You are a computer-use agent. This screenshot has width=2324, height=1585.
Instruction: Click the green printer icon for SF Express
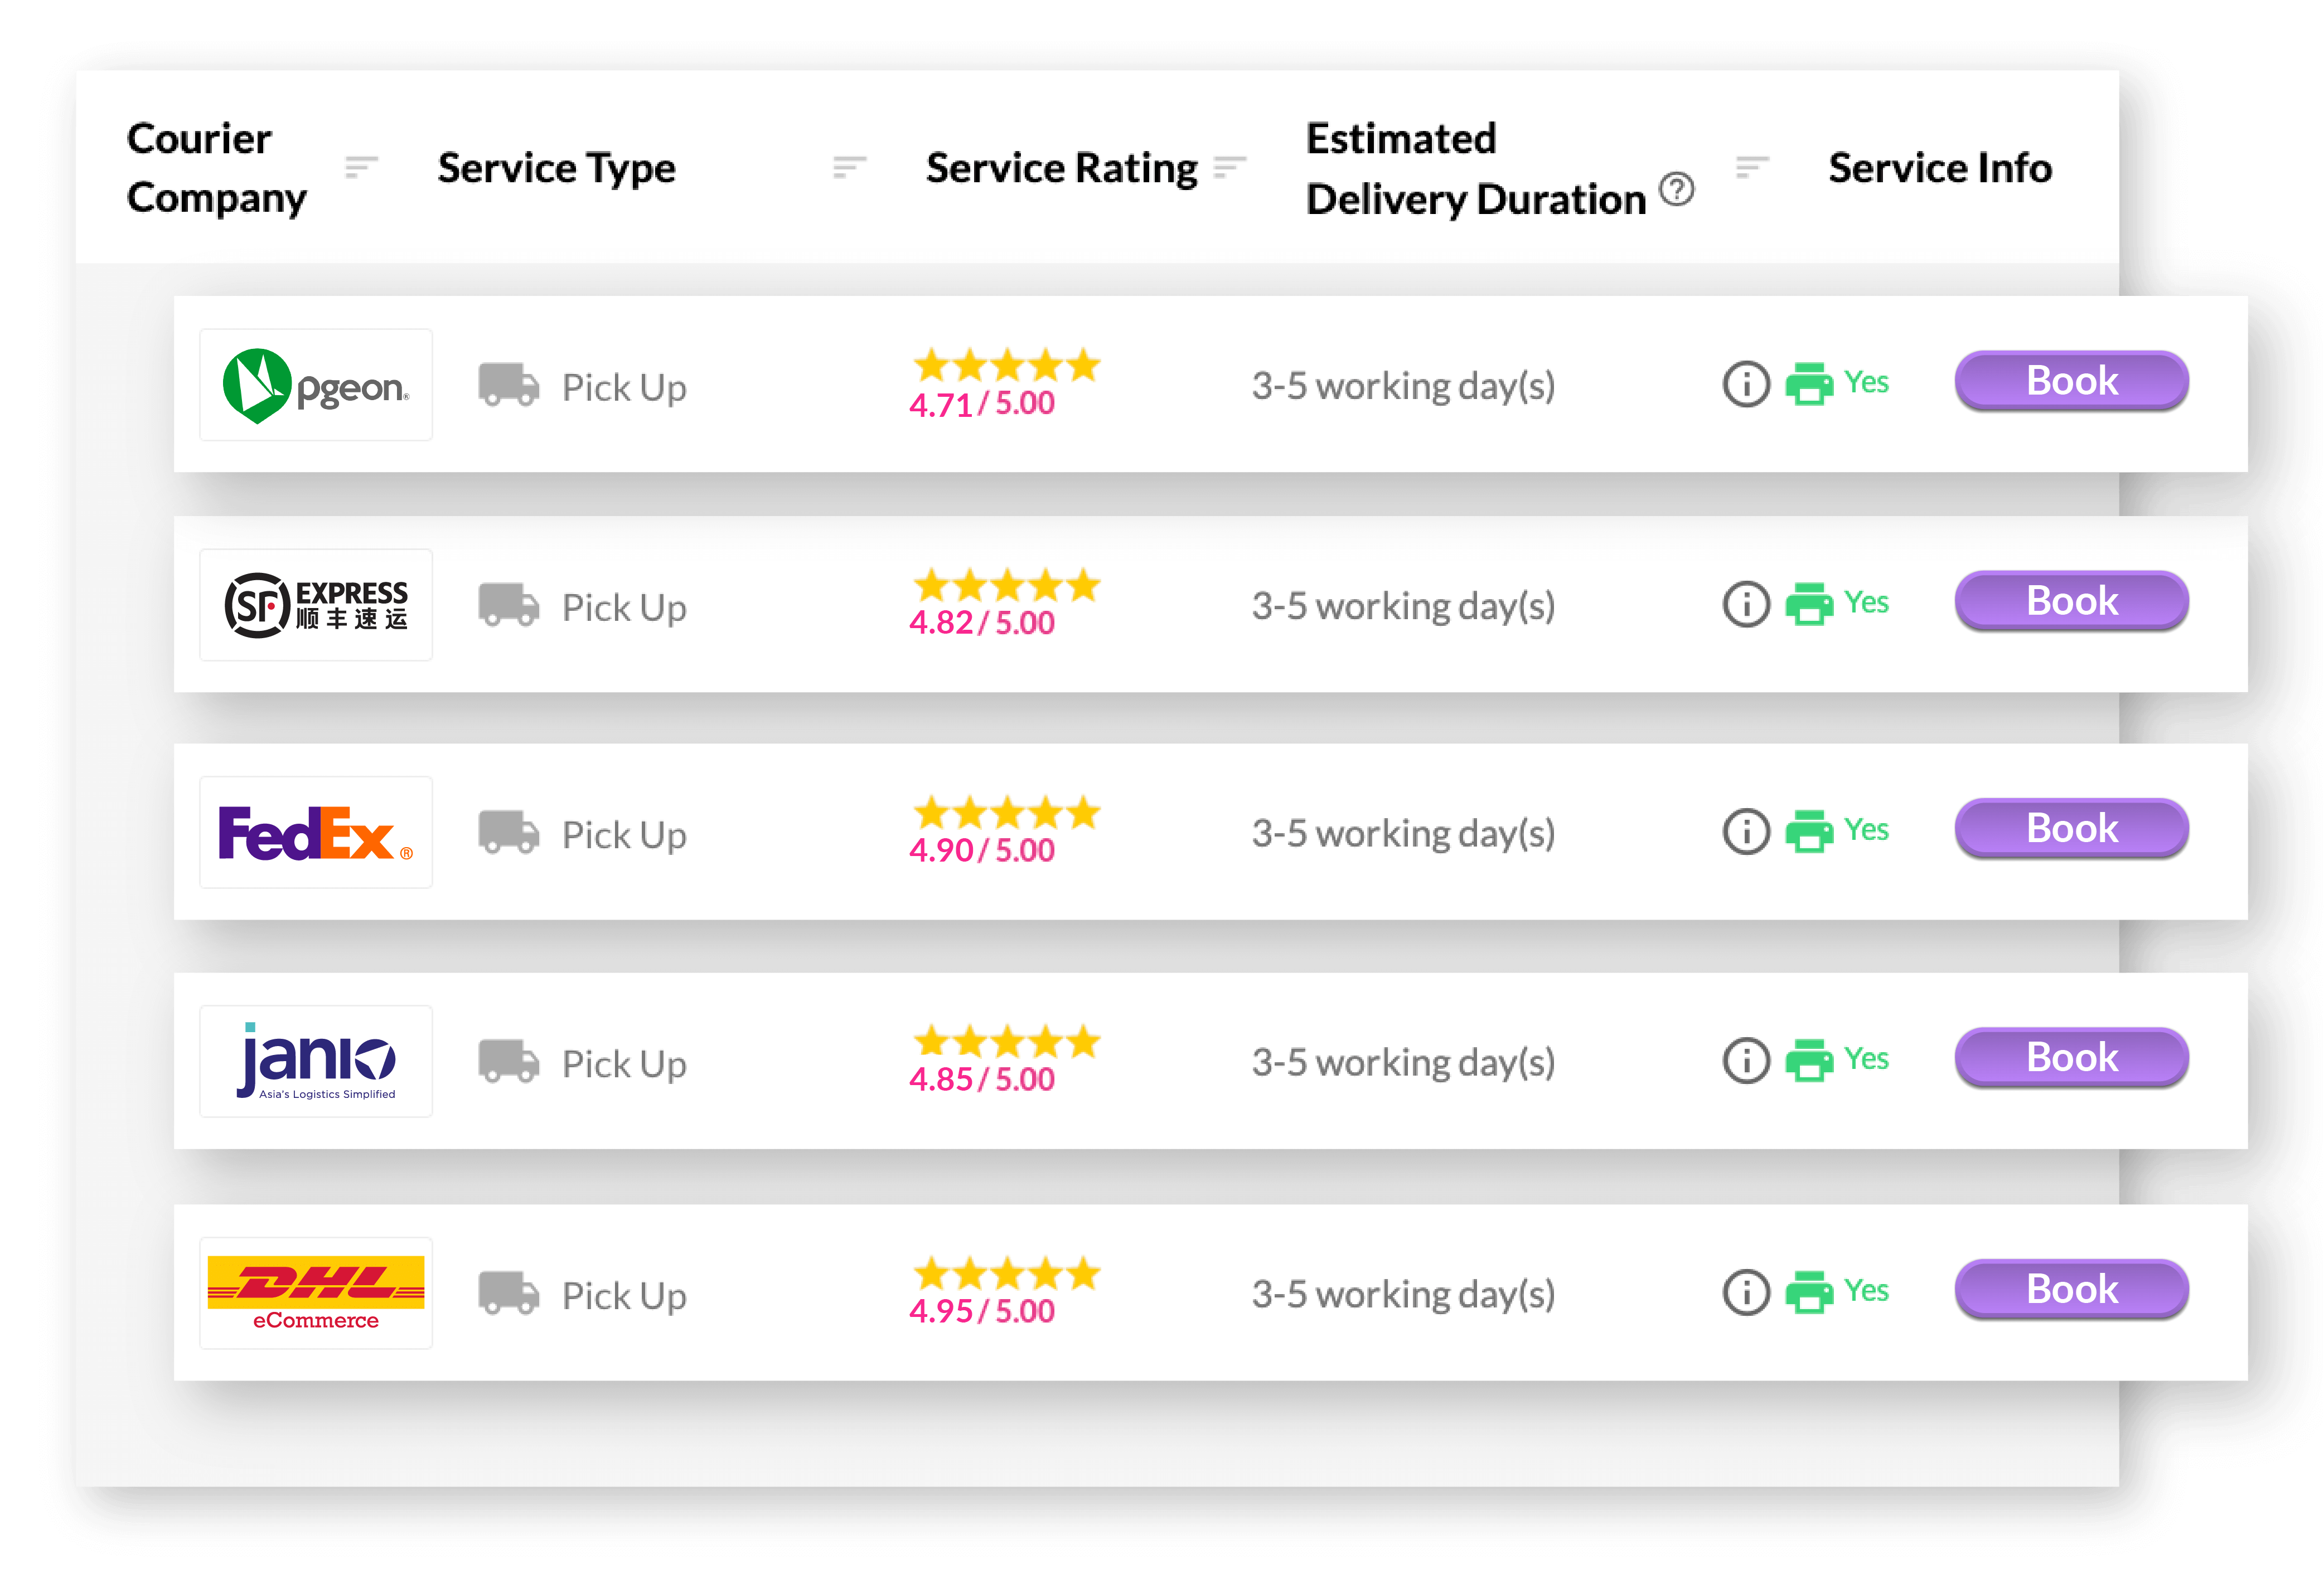[x=1809, y=604]
